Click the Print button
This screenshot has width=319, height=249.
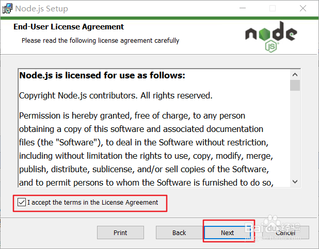[120, 233]
